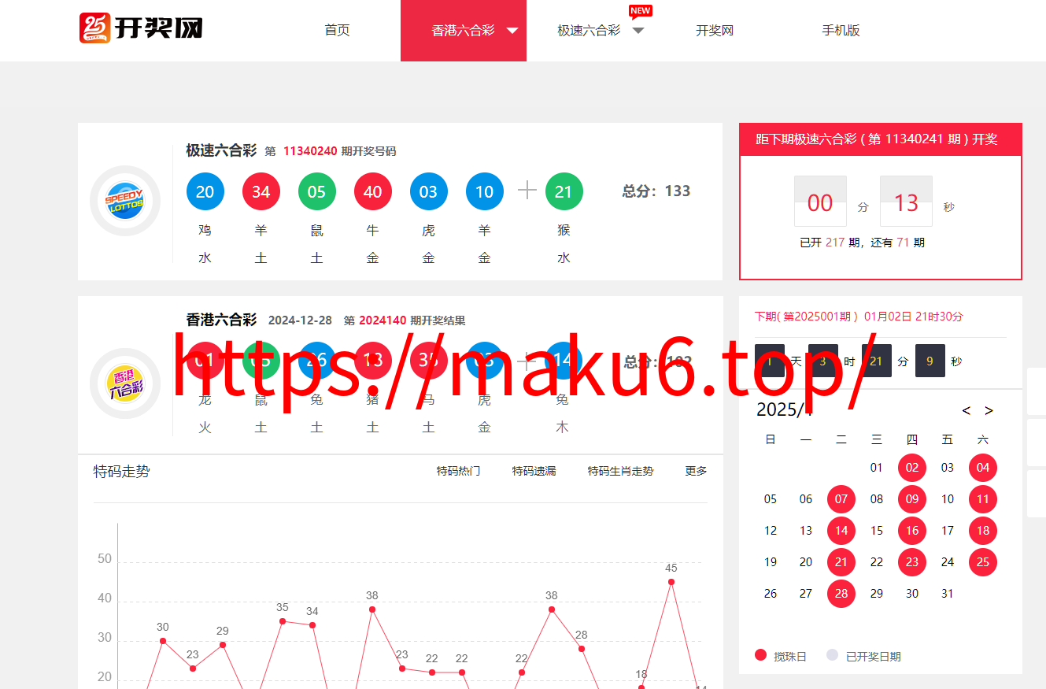Click calendar date 20
Screen dimensions: 1046x689
pos(806,562)
